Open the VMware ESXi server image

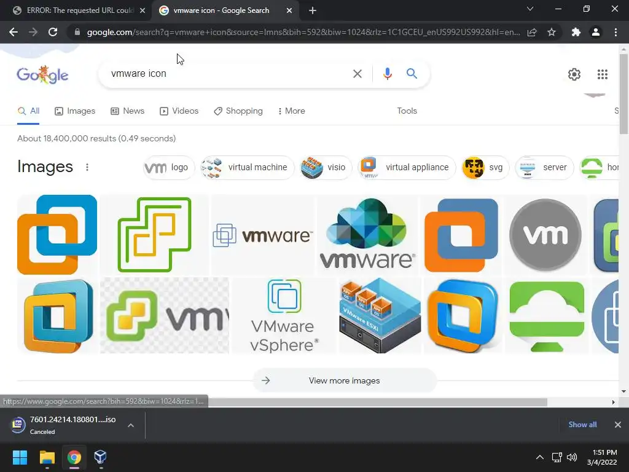point(380,316)
